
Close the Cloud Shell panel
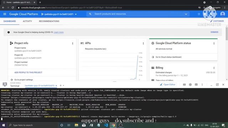coord(223,85)
